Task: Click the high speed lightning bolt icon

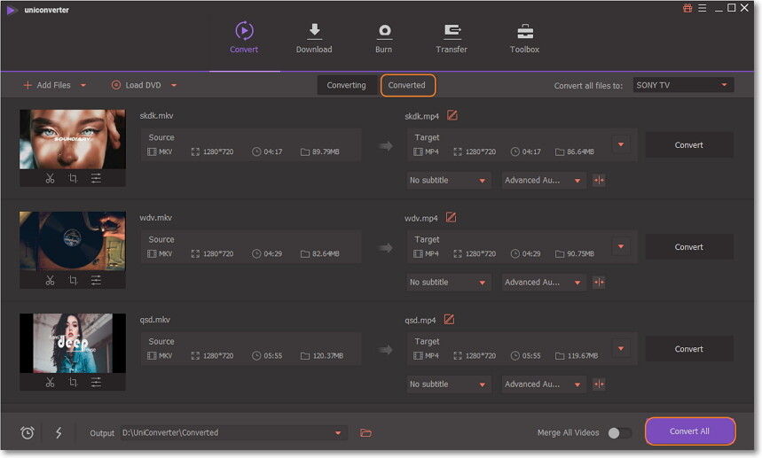Action: coord(59,433)
